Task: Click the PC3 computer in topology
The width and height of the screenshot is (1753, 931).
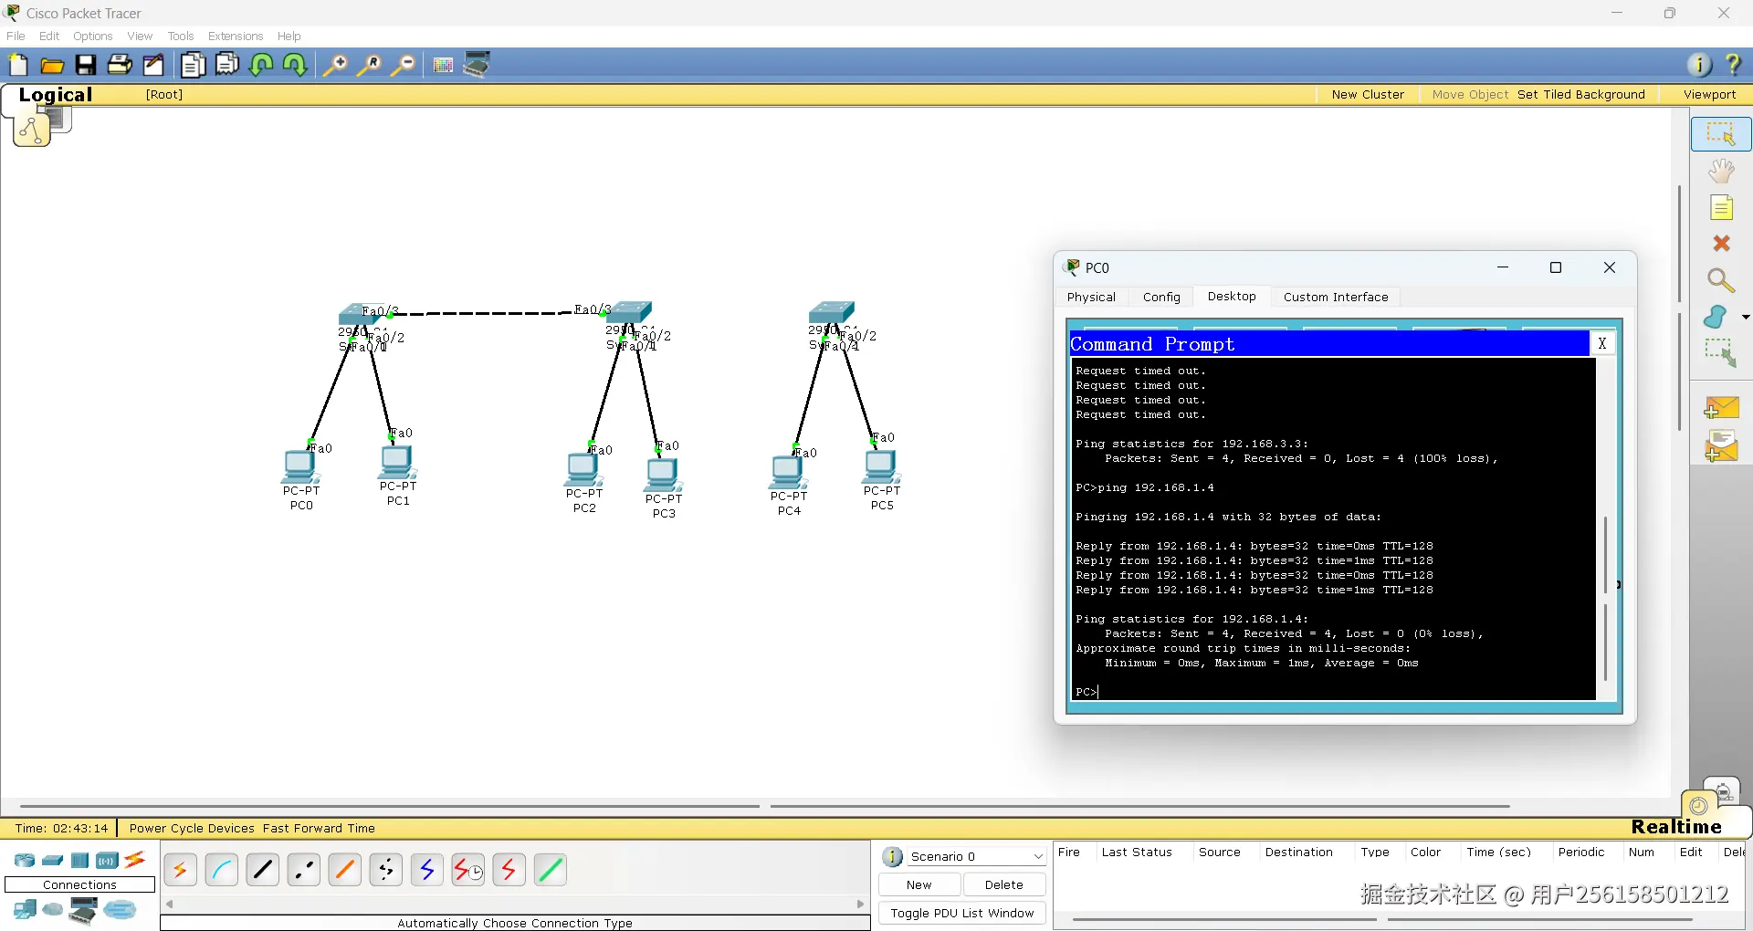Action: [663, 476]
